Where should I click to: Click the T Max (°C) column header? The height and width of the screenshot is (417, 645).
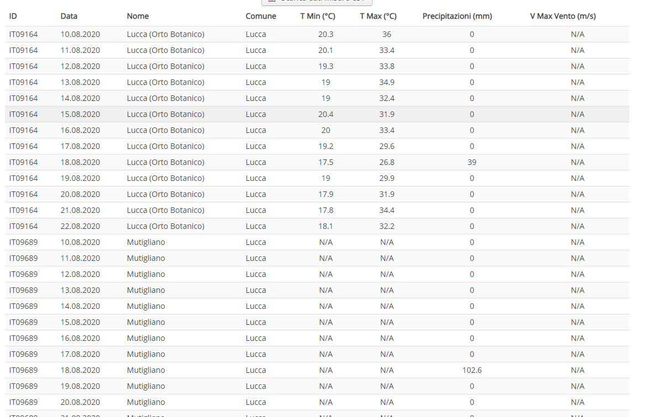(378, 16)
